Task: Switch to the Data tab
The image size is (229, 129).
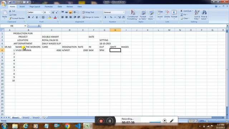Action: click(60, 6)
